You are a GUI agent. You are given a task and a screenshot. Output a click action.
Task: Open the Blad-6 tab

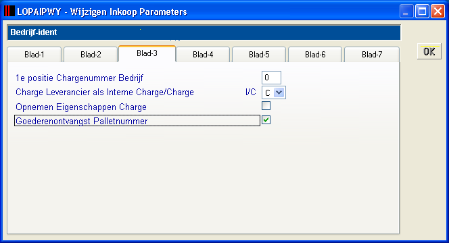[315, 54]
